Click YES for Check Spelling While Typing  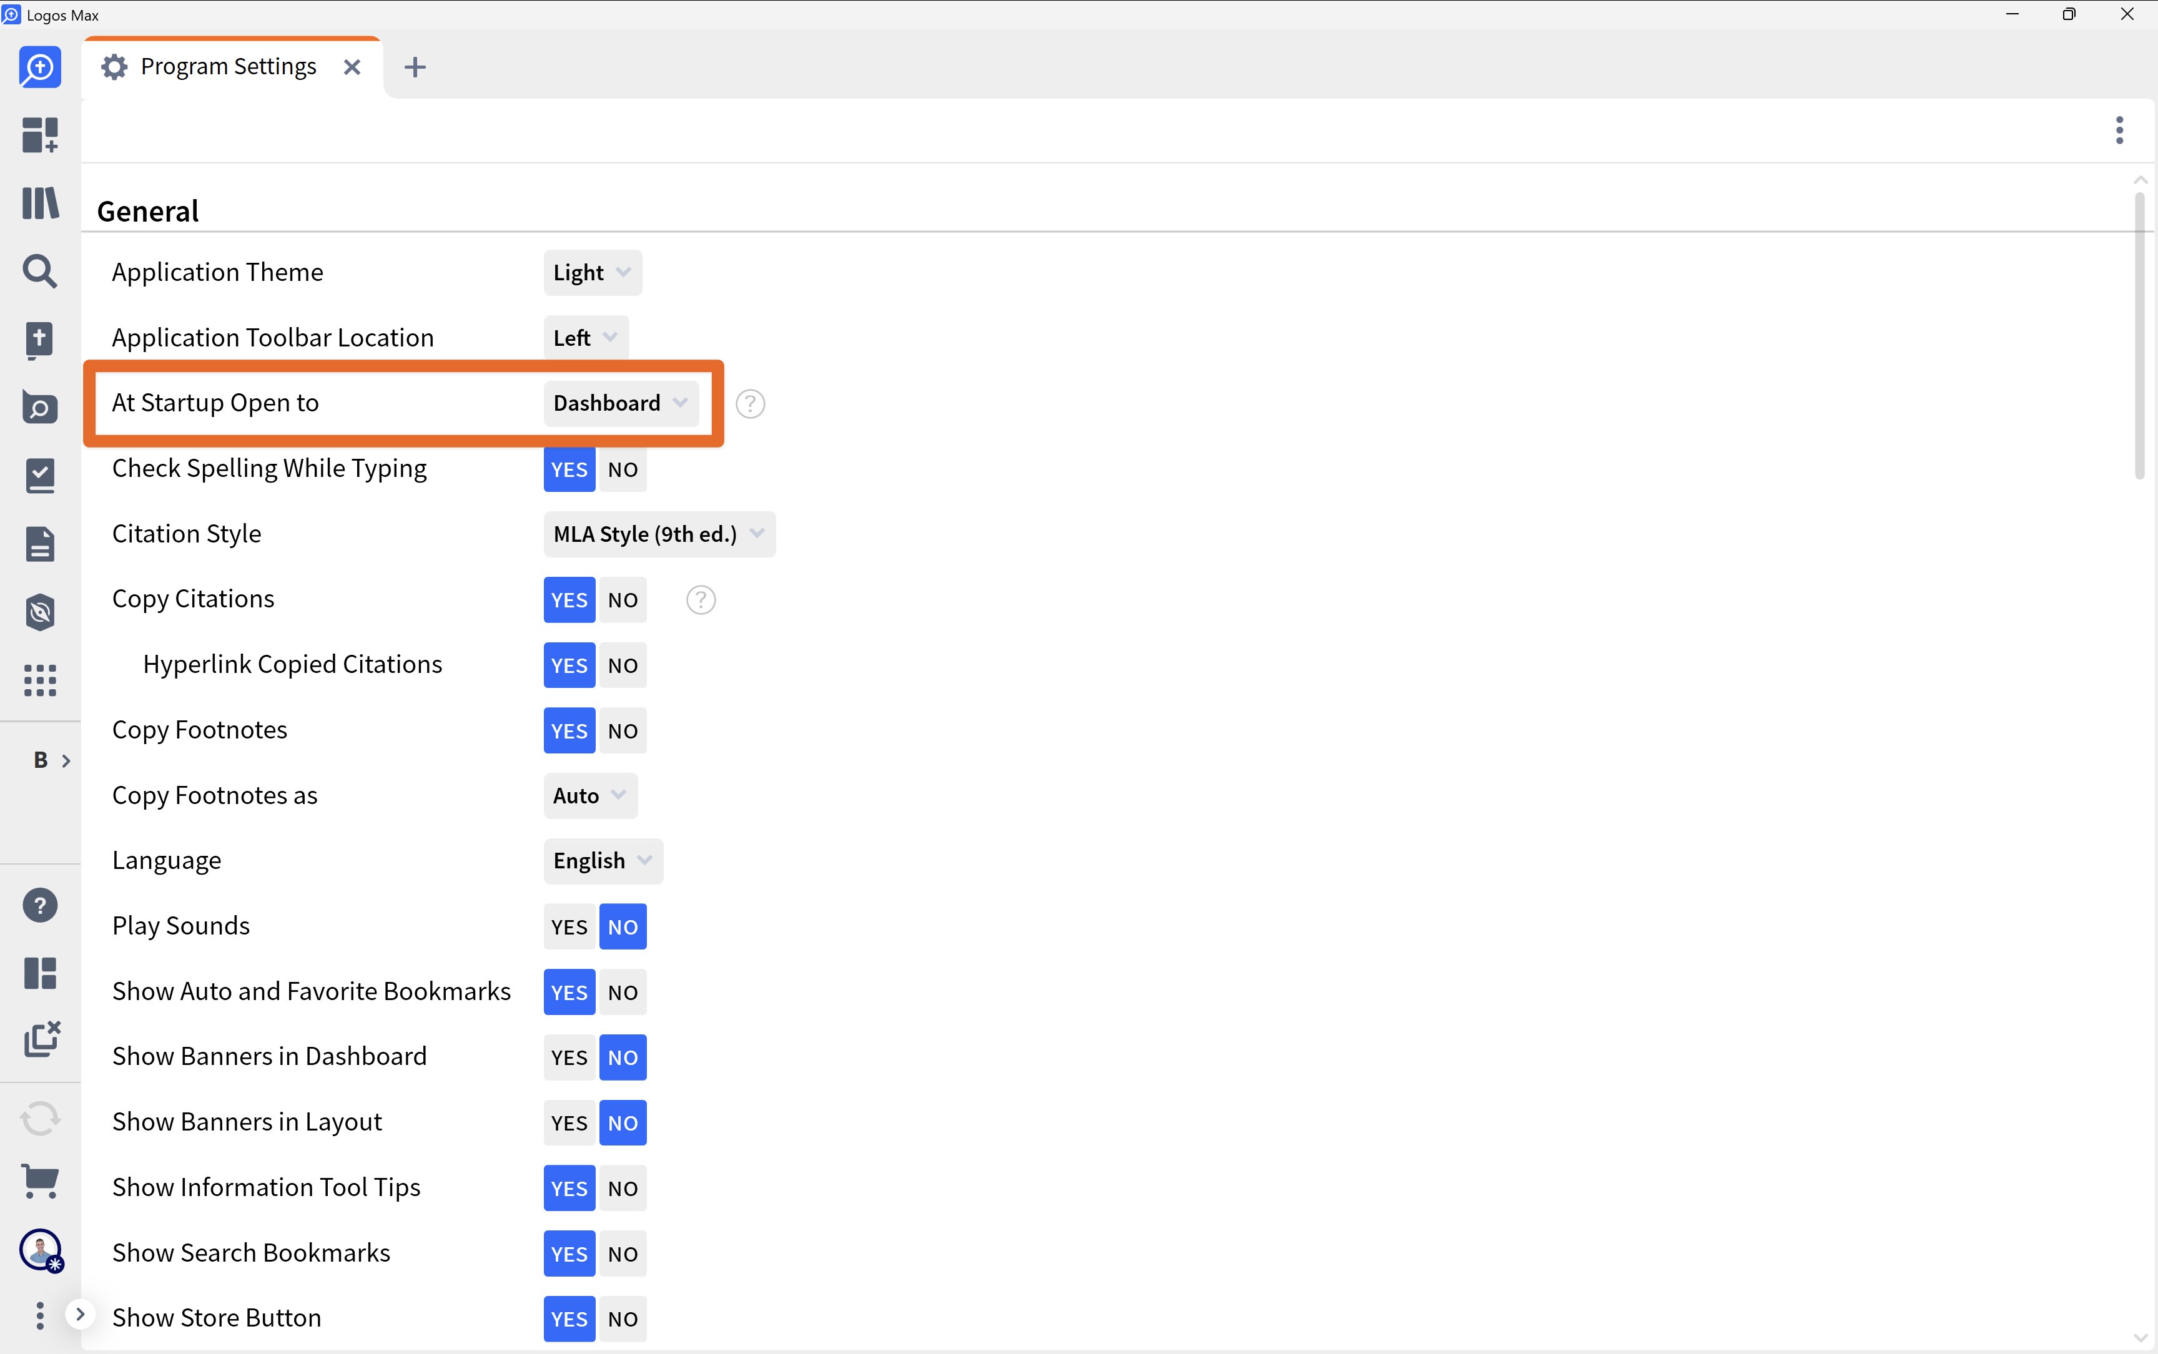[x=569, y=469]
